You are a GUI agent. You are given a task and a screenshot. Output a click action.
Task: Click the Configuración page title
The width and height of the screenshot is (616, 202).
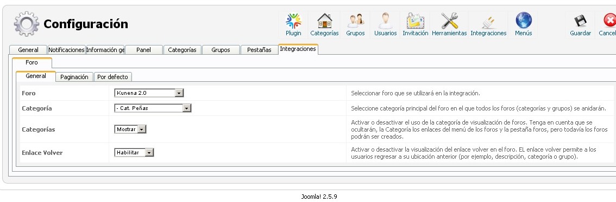click(86, 24)
